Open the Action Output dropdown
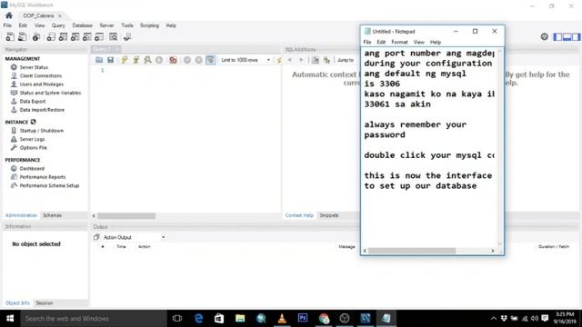Image resolution: width=582 pixels, height=327 pixels. click(130, 237)
